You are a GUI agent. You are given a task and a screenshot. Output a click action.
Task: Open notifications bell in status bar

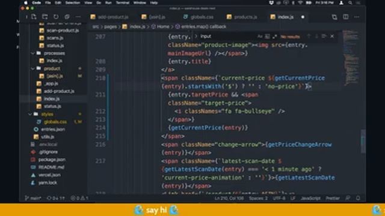click(358, 198)
